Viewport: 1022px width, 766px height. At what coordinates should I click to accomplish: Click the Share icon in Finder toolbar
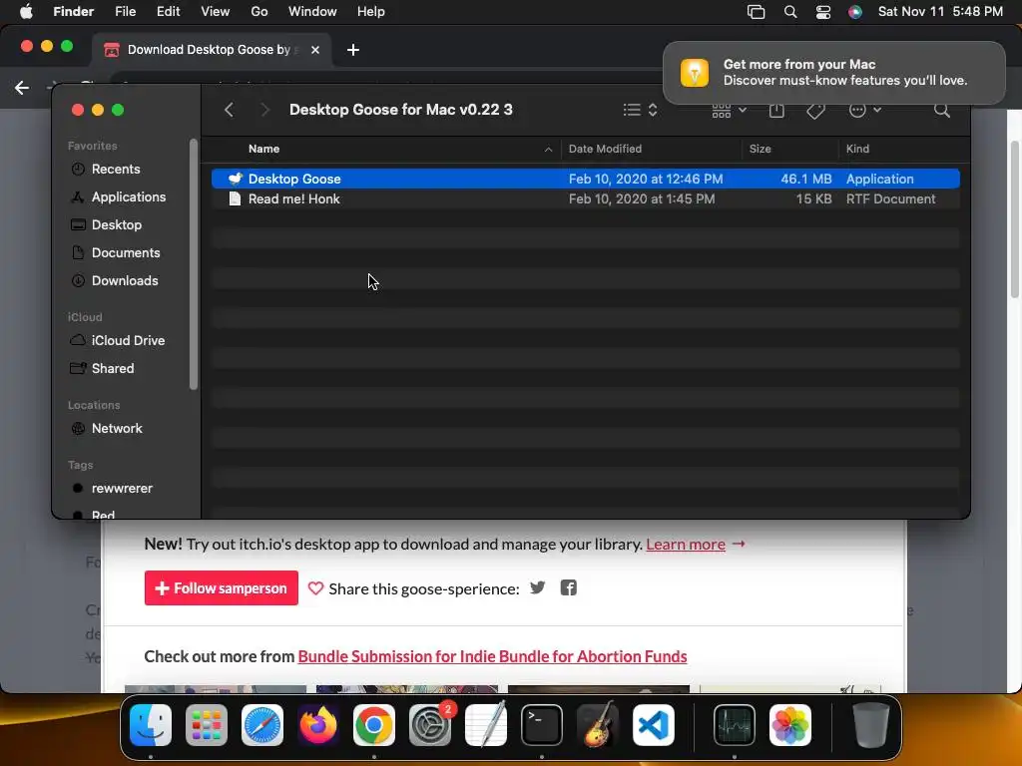click(x=776, y=110)
